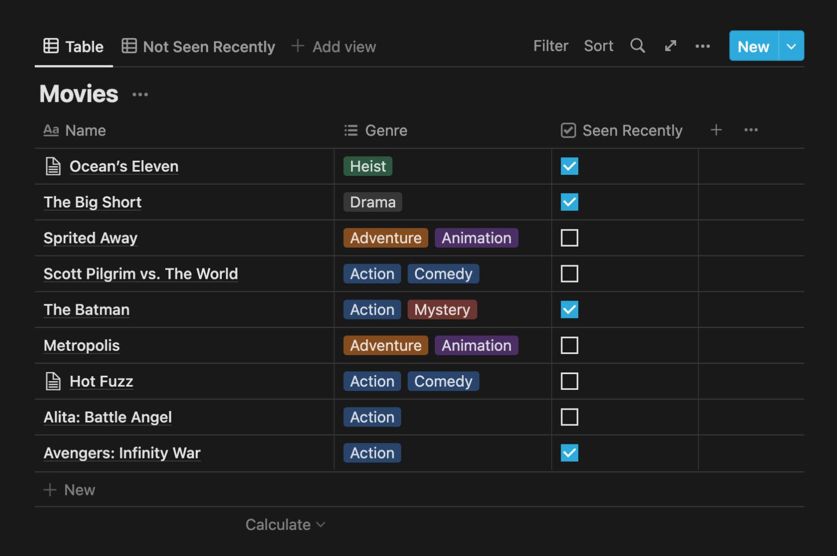Click the Filter button

550,46
